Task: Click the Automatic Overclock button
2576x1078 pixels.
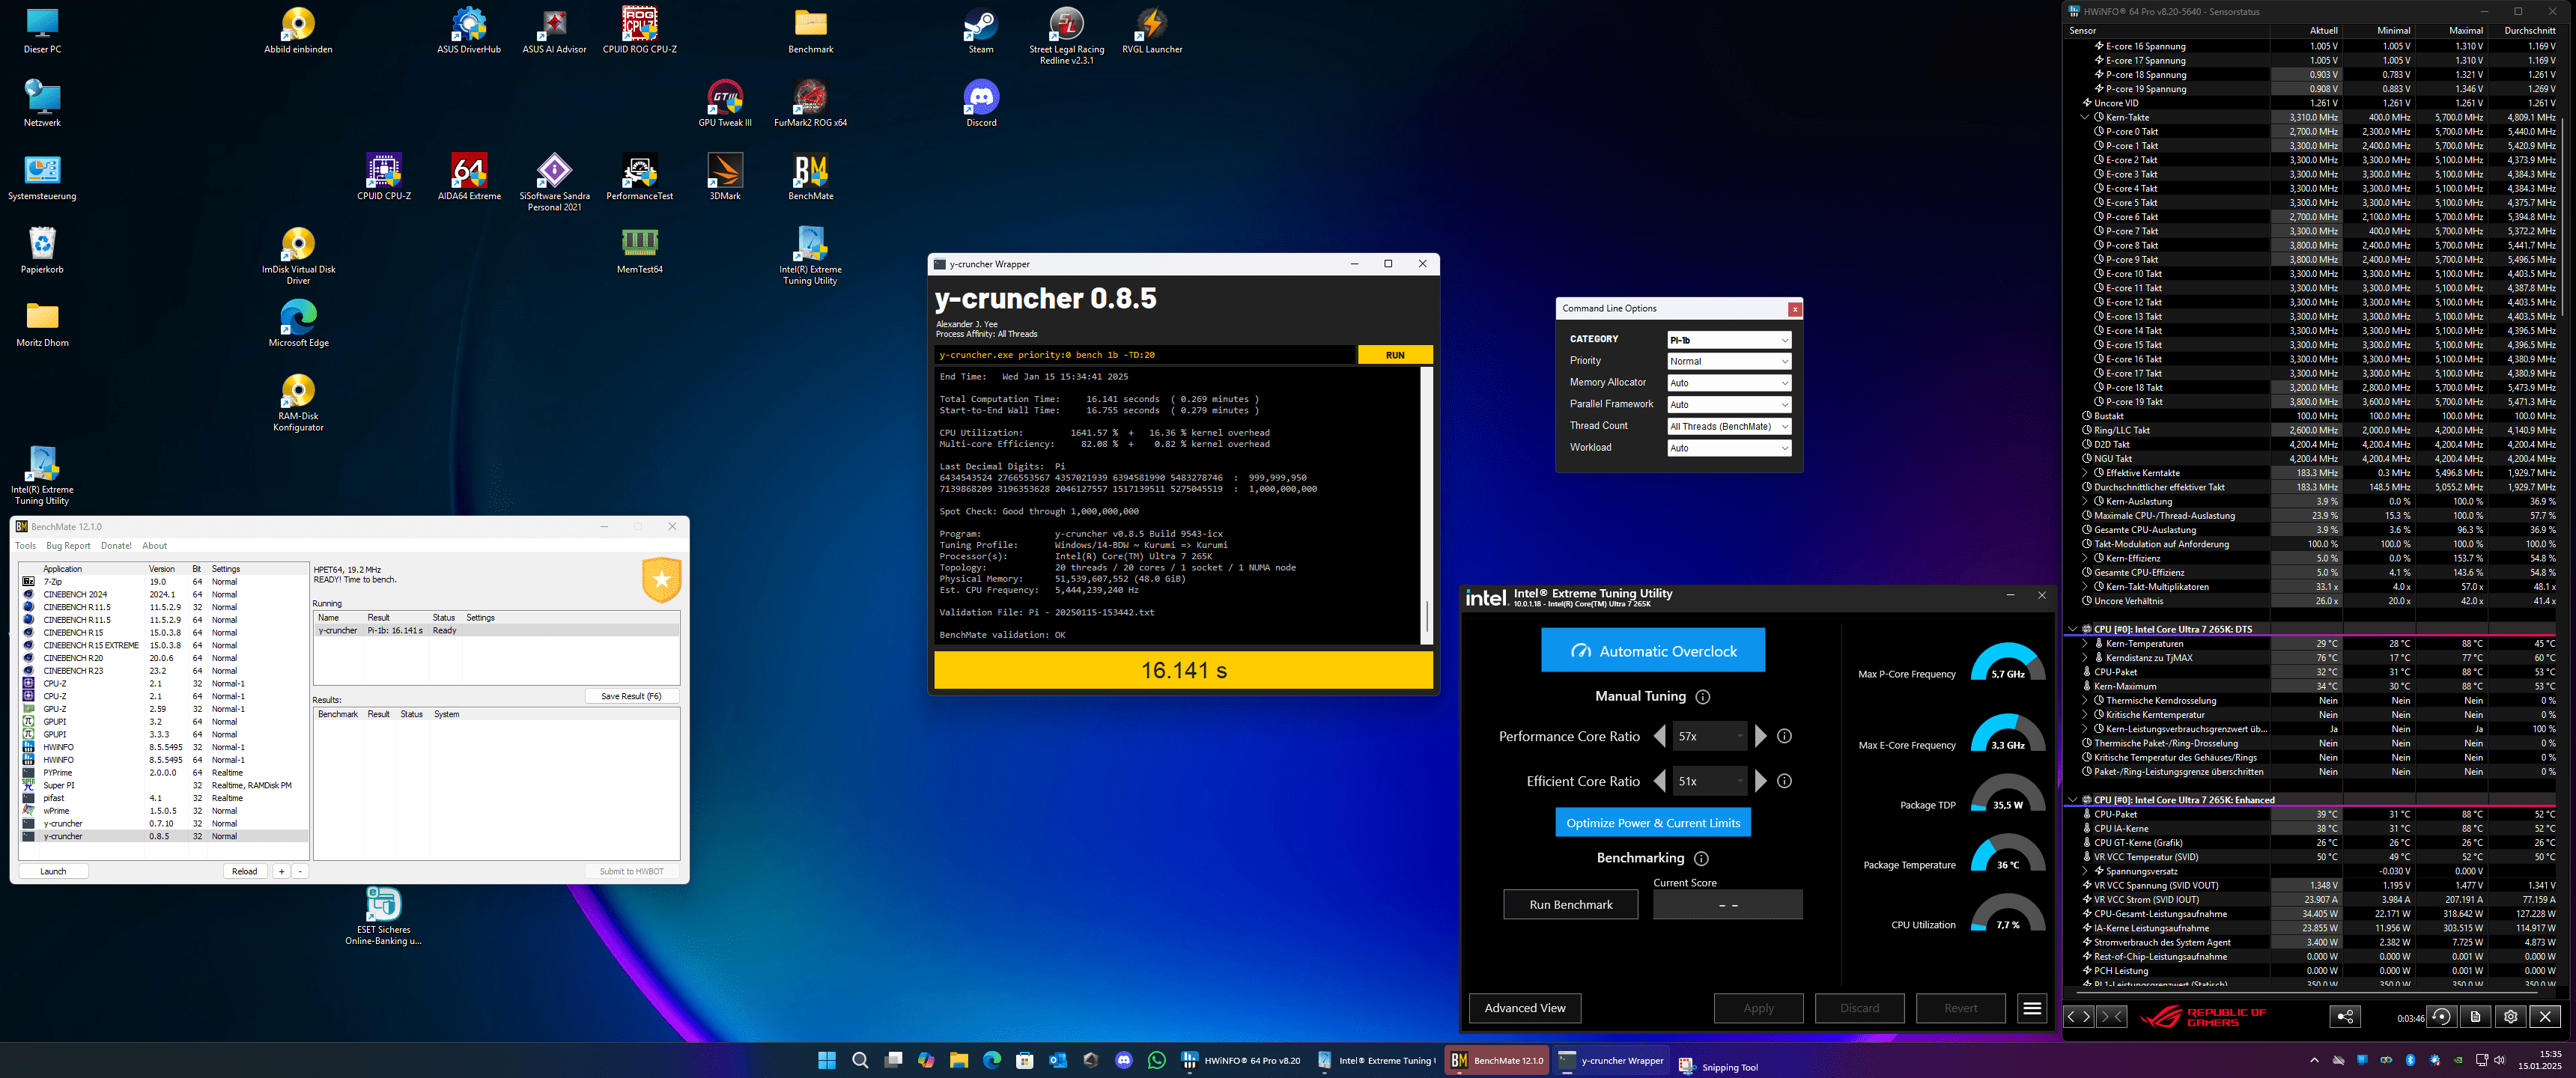Action: (1652, 651)
